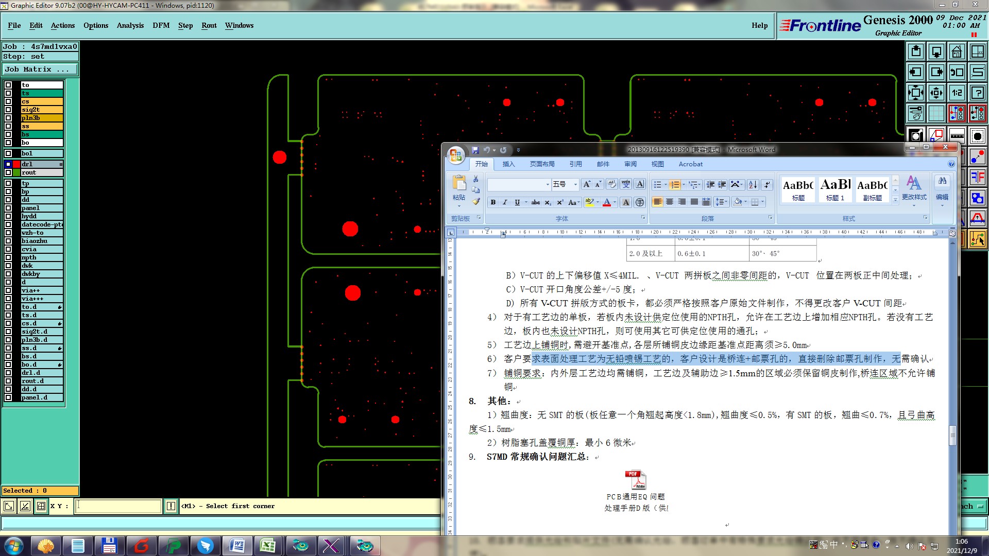Toggle the drl layer checkbox
Viewport: 989px width, 556px height.
pos(8,164)
